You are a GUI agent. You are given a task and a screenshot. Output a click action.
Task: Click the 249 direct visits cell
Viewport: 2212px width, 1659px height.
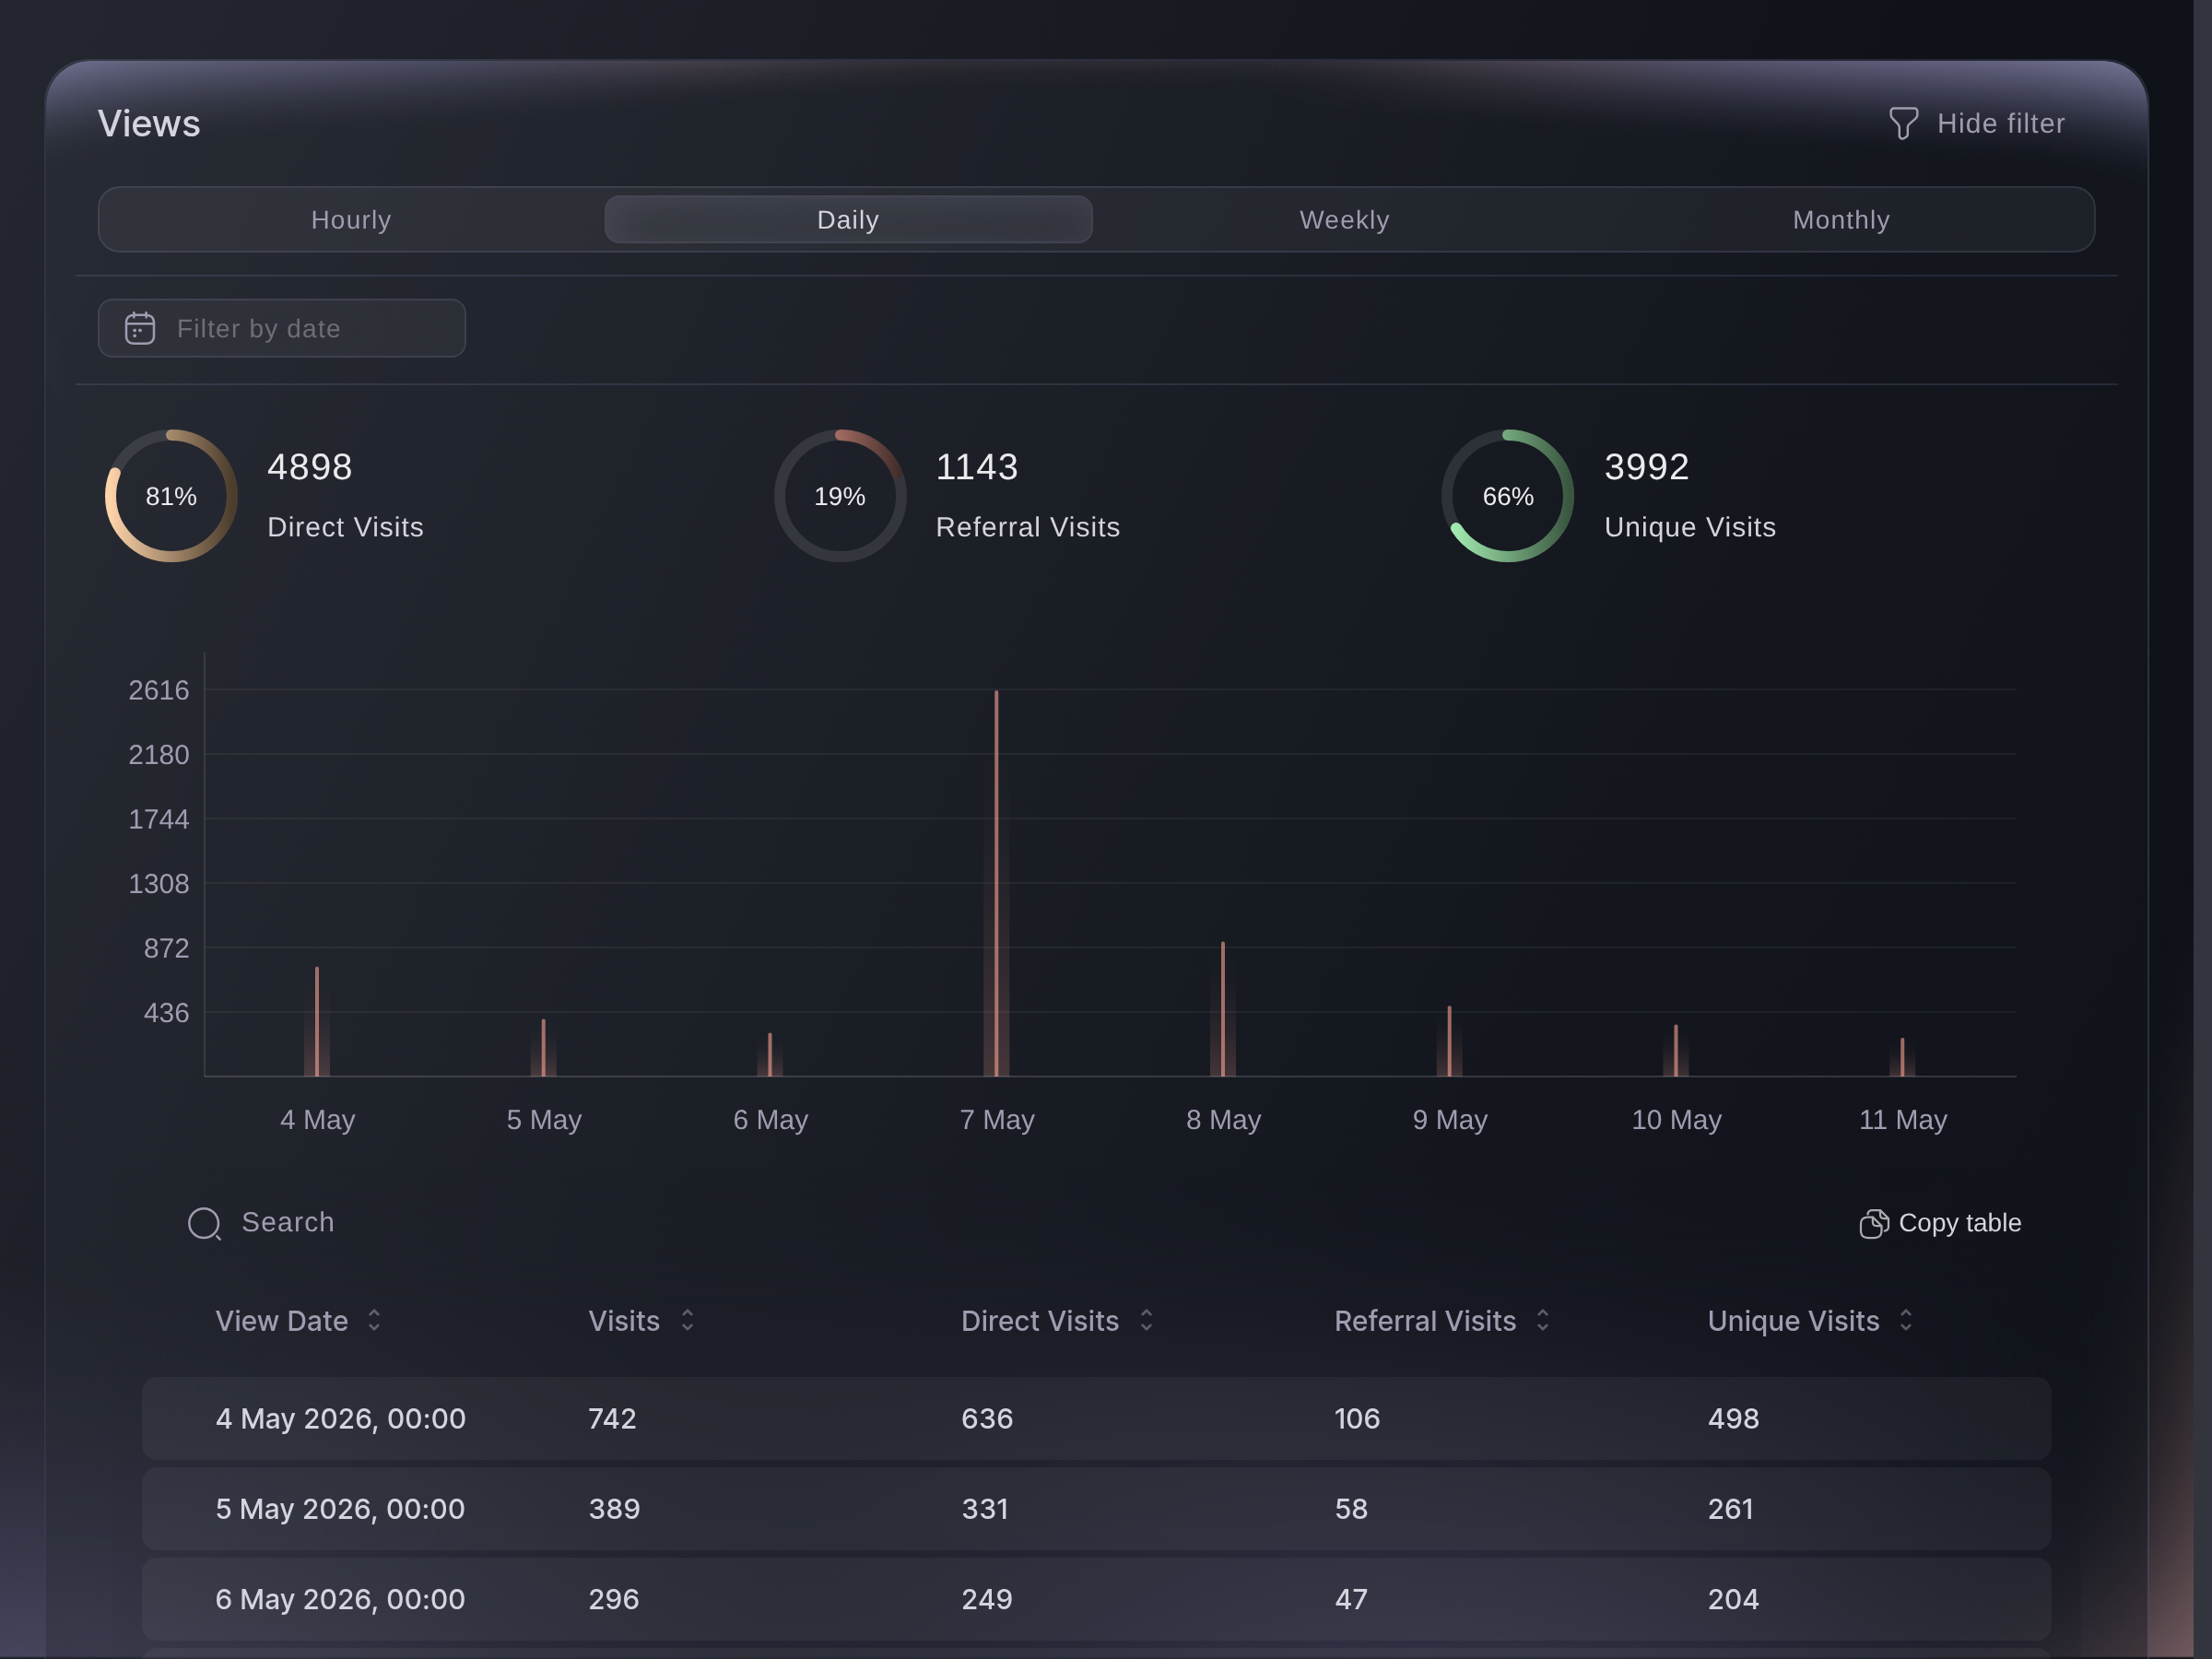(x=987, y=1599)
